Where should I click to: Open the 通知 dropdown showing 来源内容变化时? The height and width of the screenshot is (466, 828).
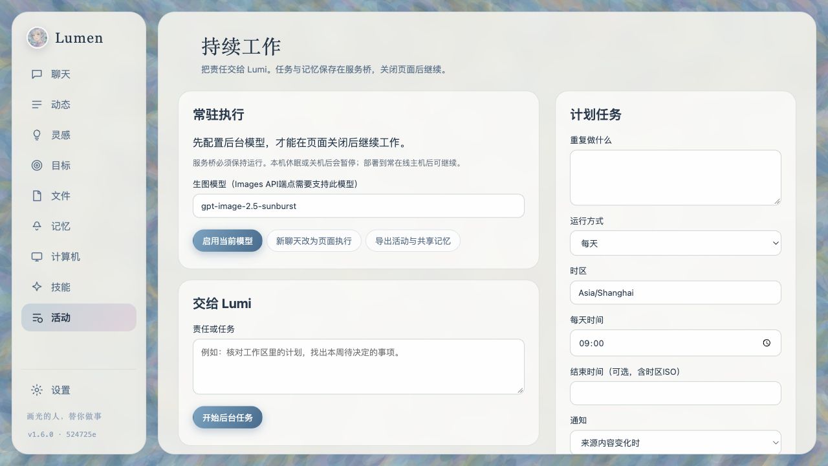pyautogui.click(x=675, y=443)
